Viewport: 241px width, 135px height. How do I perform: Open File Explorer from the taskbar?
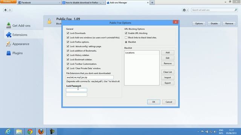19,132
